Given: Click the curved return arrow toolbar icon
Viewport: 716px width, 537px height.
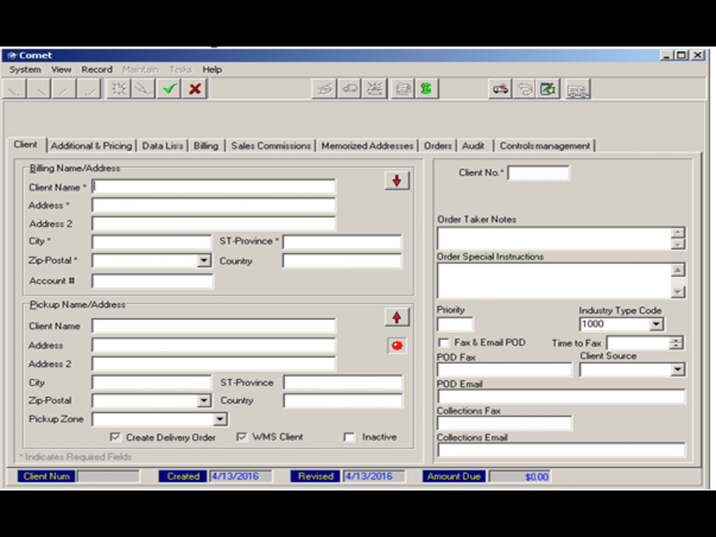Looking at the screenshot, I should (x=524, y=89).
